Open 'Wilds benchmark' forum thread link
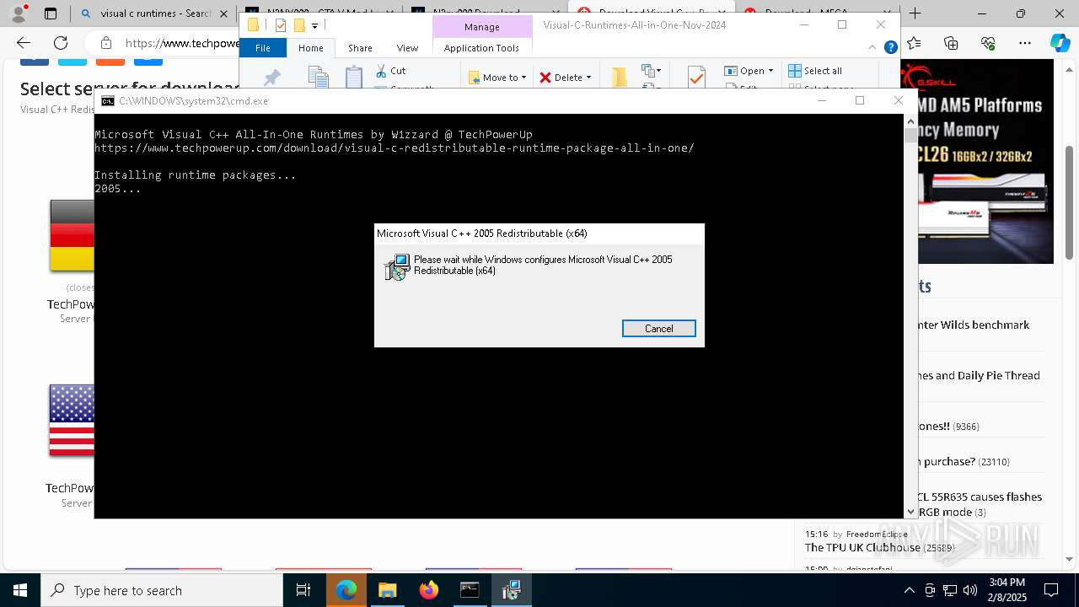 973,325
